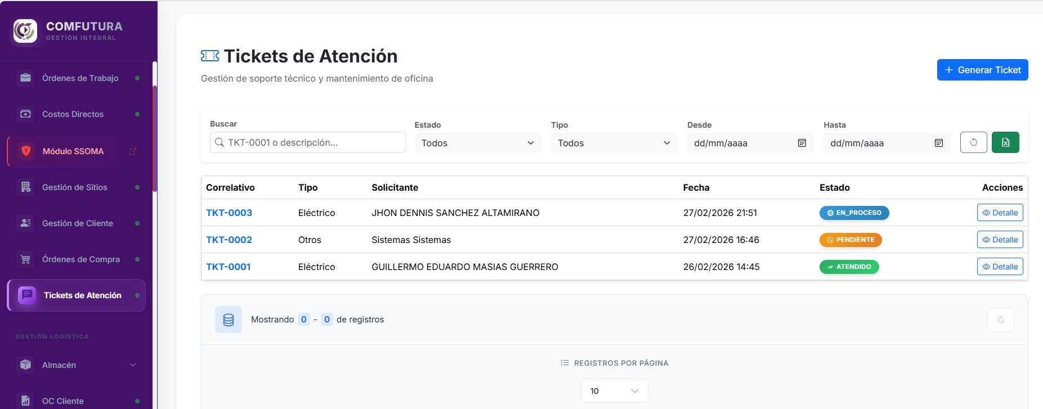This screenshot has width=1043, height=409.
Task: Click the shield icon for Módulo SSOMA
Action: click(26, 151)
